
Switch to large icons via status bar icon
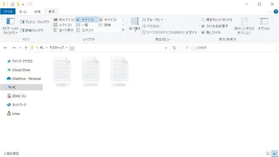tap(274, 153)
